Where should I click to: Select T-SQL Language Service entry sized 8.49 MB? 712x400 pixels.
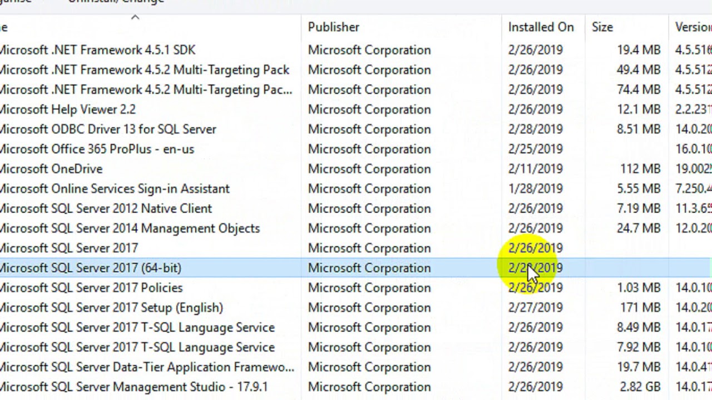coord(137,327)
